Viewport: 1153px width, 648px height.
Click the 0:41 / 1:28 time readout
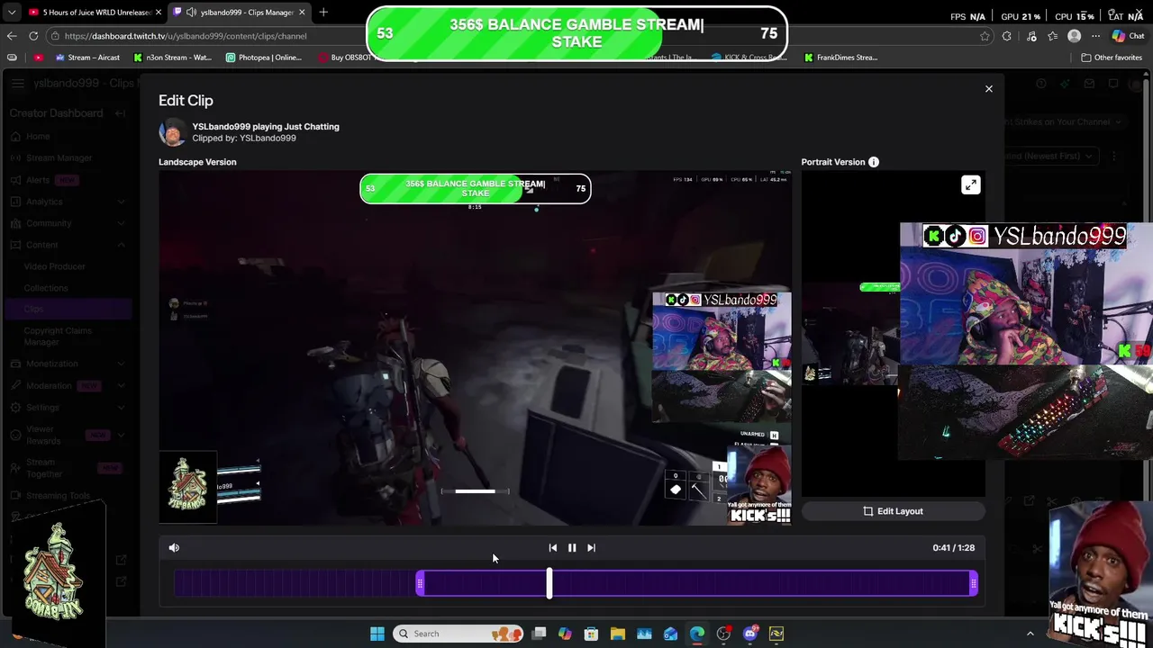pyautogui.click(x=953, y=547)
